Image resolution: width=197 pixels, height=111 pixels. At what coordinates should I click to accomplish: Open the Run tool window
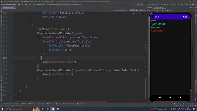coord(18,104)
